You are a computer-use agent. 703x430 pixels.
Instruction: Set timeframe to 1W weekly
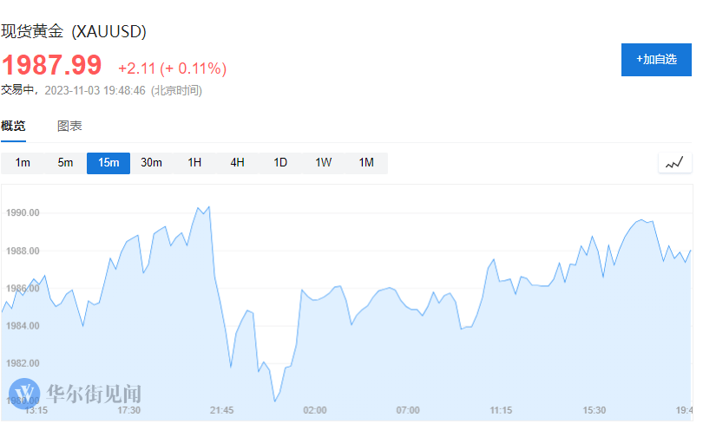tap(323, 163)
